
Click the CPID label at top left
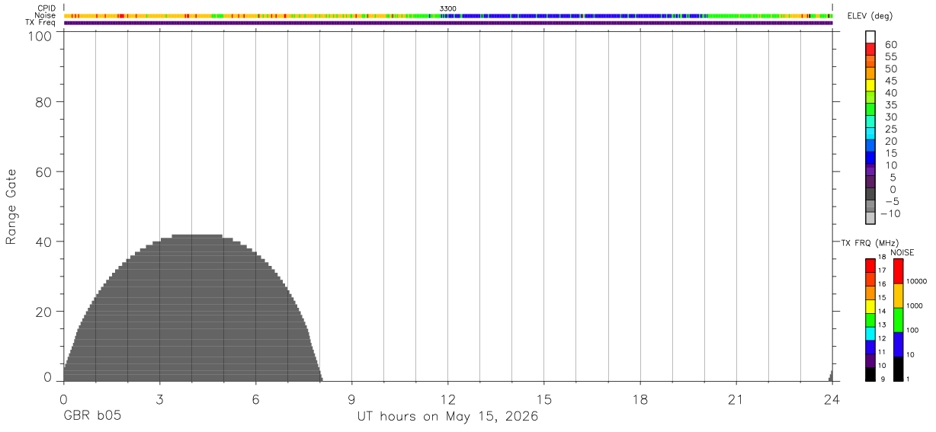[47, 8]
